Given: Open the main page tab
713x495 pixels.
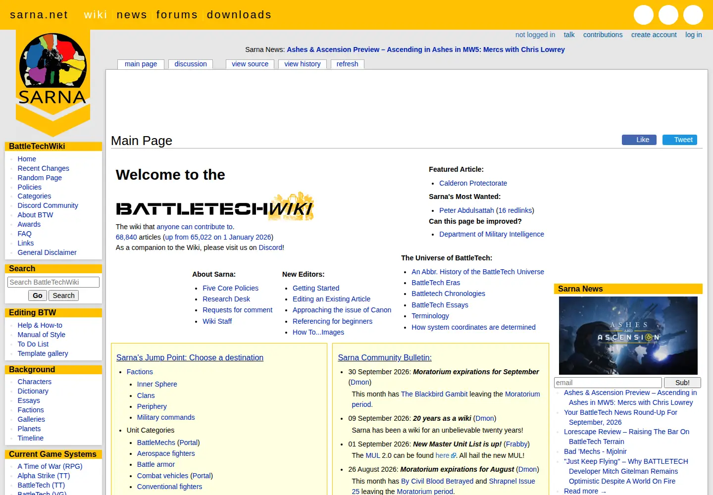Looking at the screenshot, I should tap(141, 64).
